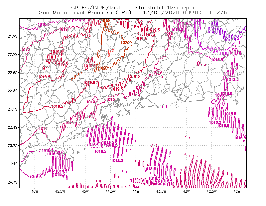Click the 21.9S latitude axis label
266x206 pixels.
tap(13, 36)
